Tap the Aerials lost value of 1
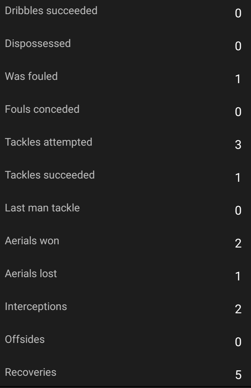This screenshot has width=251, height=388. click(x=238, y=276)
